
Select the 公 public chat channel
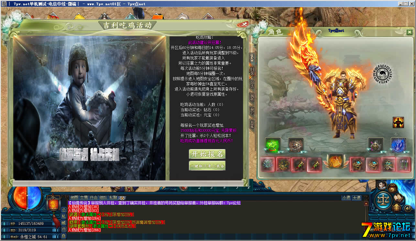point(64,209)
